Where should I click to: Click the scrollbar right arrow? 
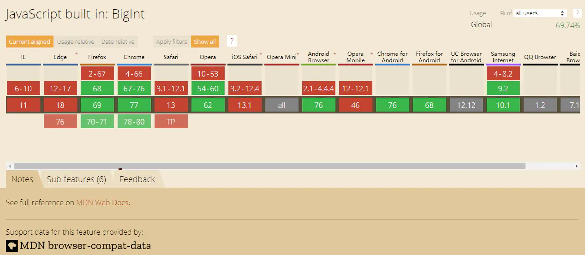coord(576,166)
